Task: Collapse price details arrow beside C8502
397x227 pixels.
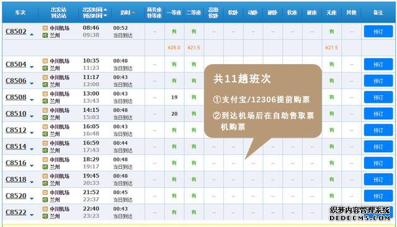Action: tap(32, 34)
